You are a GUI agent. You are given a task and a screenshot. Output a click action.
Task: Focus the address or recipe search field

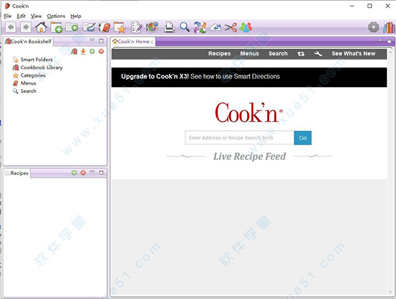pos(240,138)
